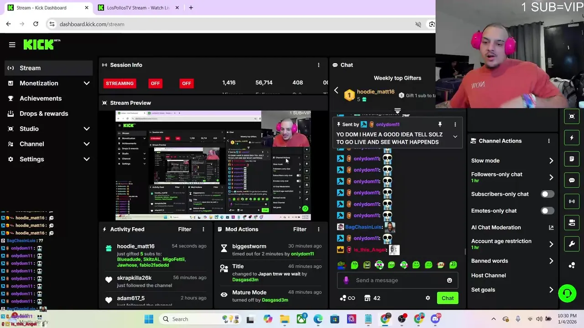Open the hamburger menu beside the Kick logo
Screen dimensions: 584x328
(12, 45)
